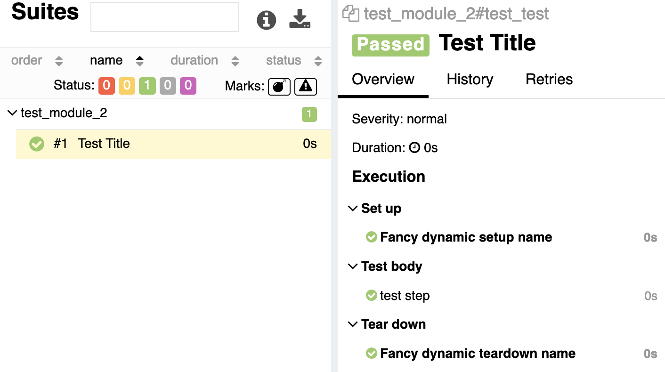Open the Retries tab
Screen dimensions: 665x372
point(549,79)
